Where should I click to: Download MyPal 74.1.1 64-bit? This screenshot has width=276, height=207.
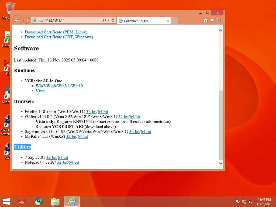[83, 136]
